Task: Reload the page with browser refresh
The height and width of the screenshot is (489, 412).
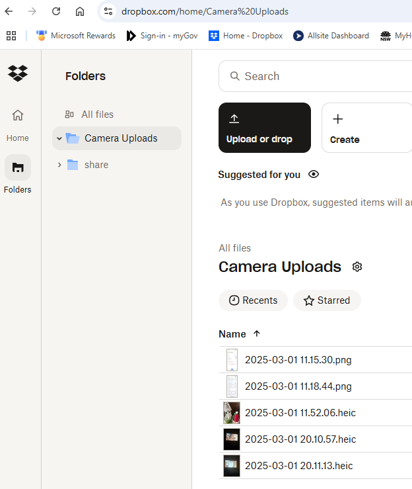Action: click(56, 11)
